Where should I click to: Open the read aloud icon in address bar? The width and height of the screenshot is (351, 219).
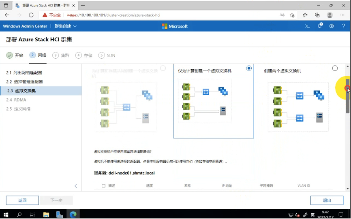click(282, 15)
